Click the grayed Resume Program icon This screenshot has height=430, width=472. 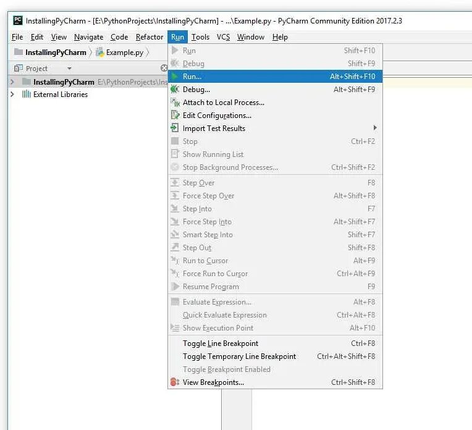click(175, 287)
